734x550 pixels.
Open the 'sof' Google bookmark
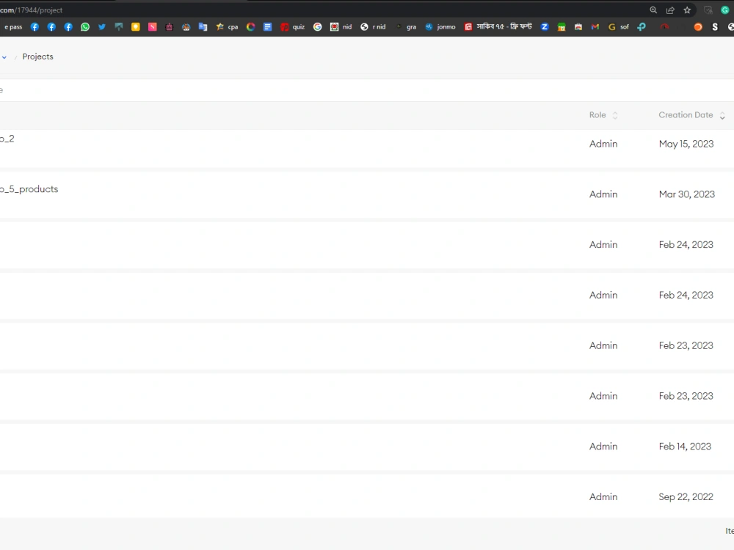618,26
